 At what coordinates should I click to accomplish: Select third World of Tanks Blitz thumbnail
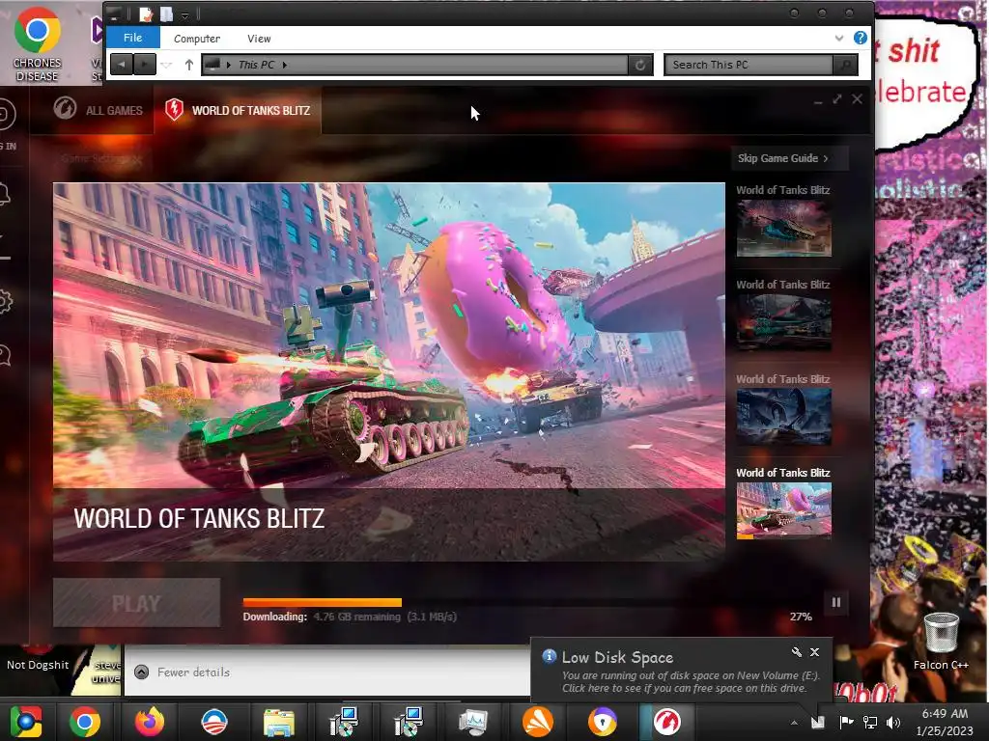coord(783,417)
